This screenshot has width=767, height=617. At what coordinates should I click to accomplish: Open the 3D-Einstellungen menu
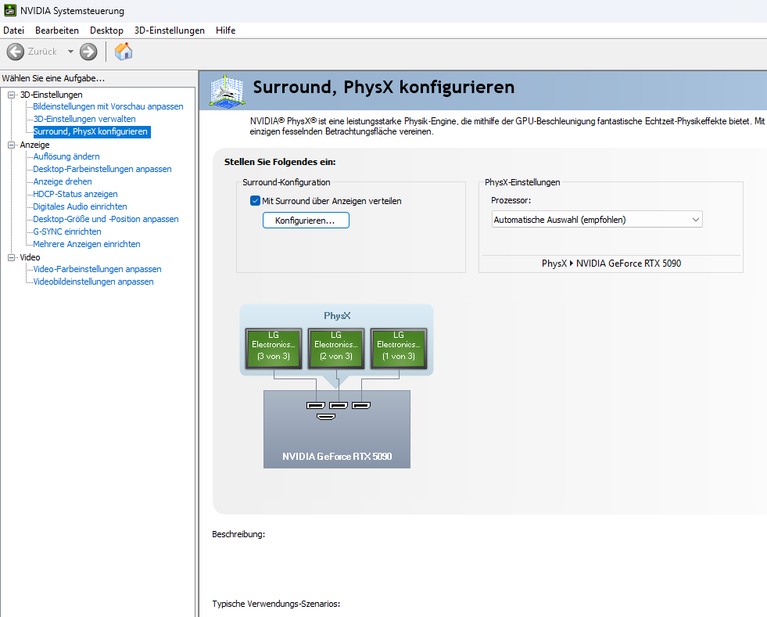pyautogui.click(x=169, y=30)
